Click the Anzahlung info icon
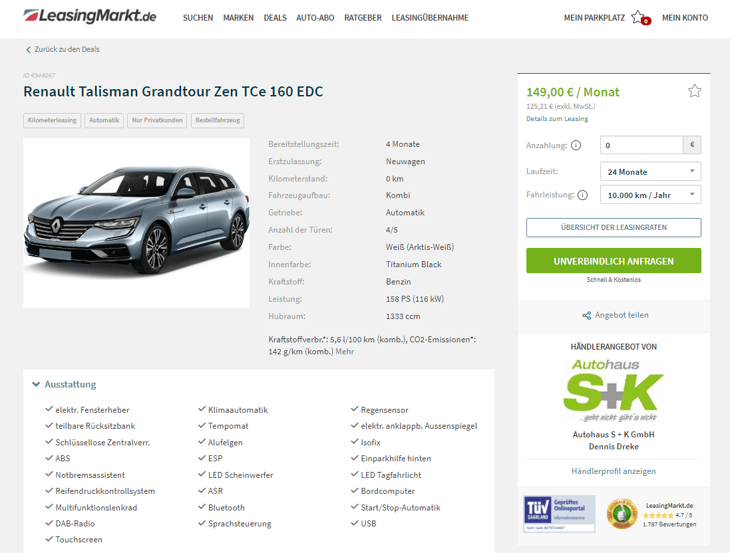This screenshot has height=553, width=730. tap(576, 146)
